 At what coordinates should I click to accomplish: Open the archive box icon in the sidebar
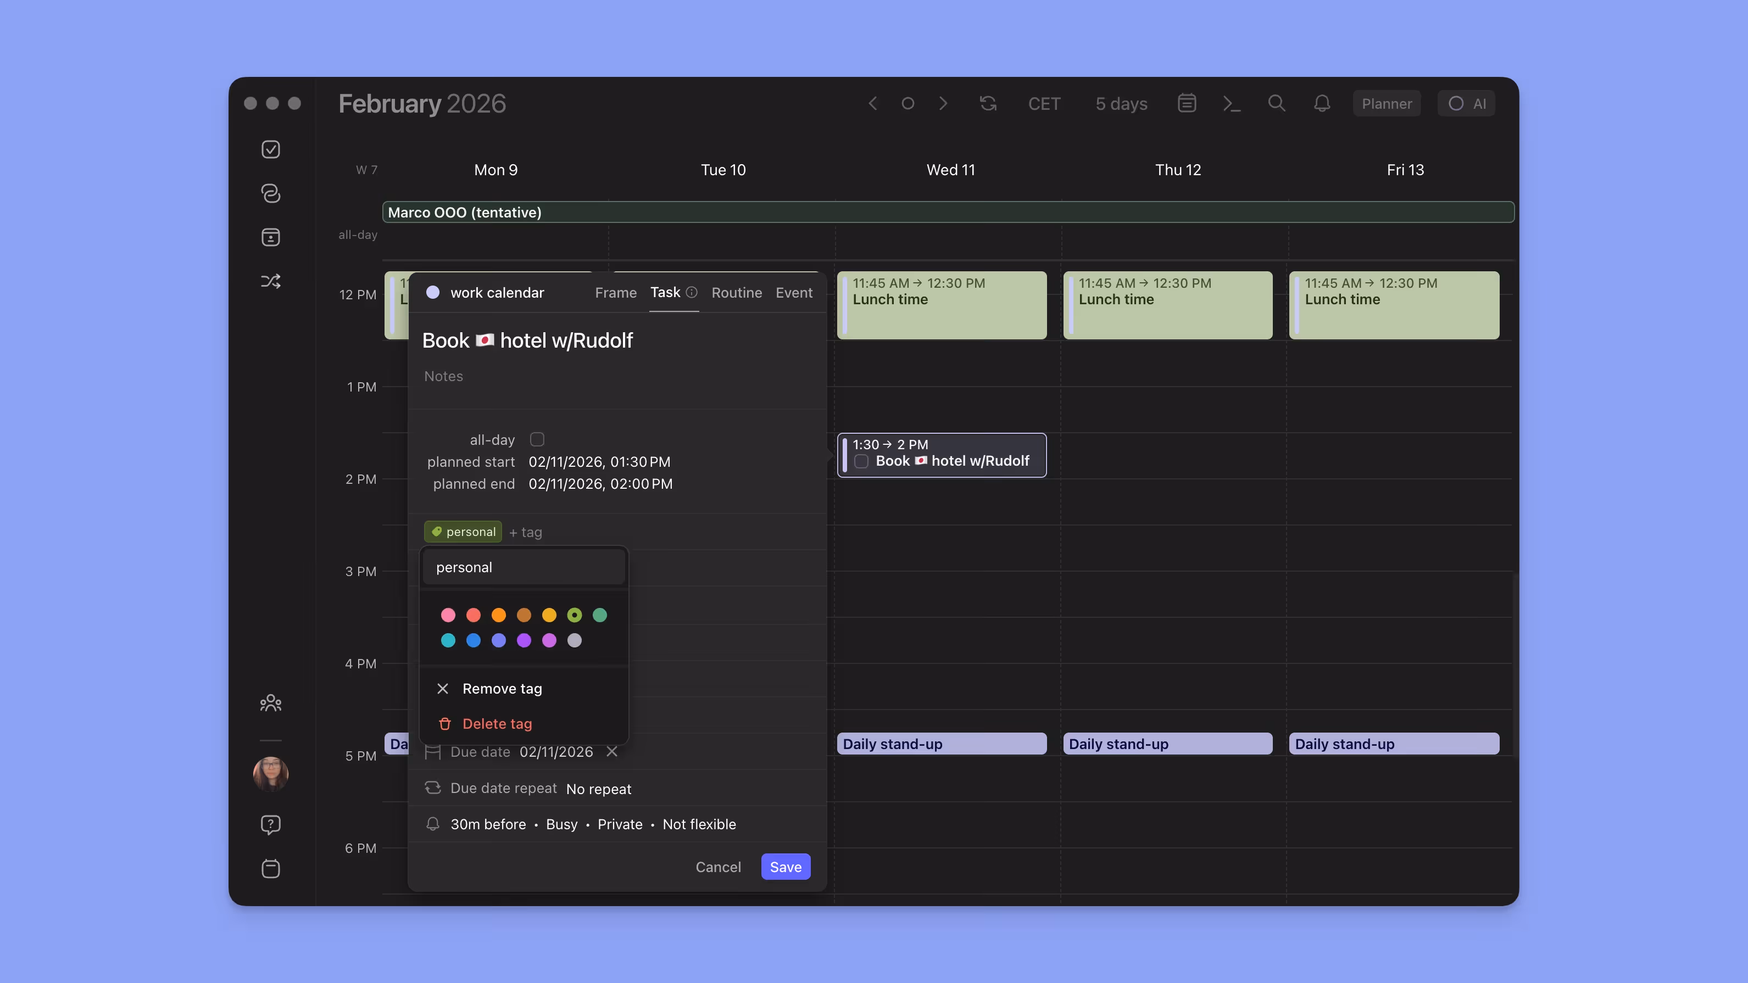271,237
